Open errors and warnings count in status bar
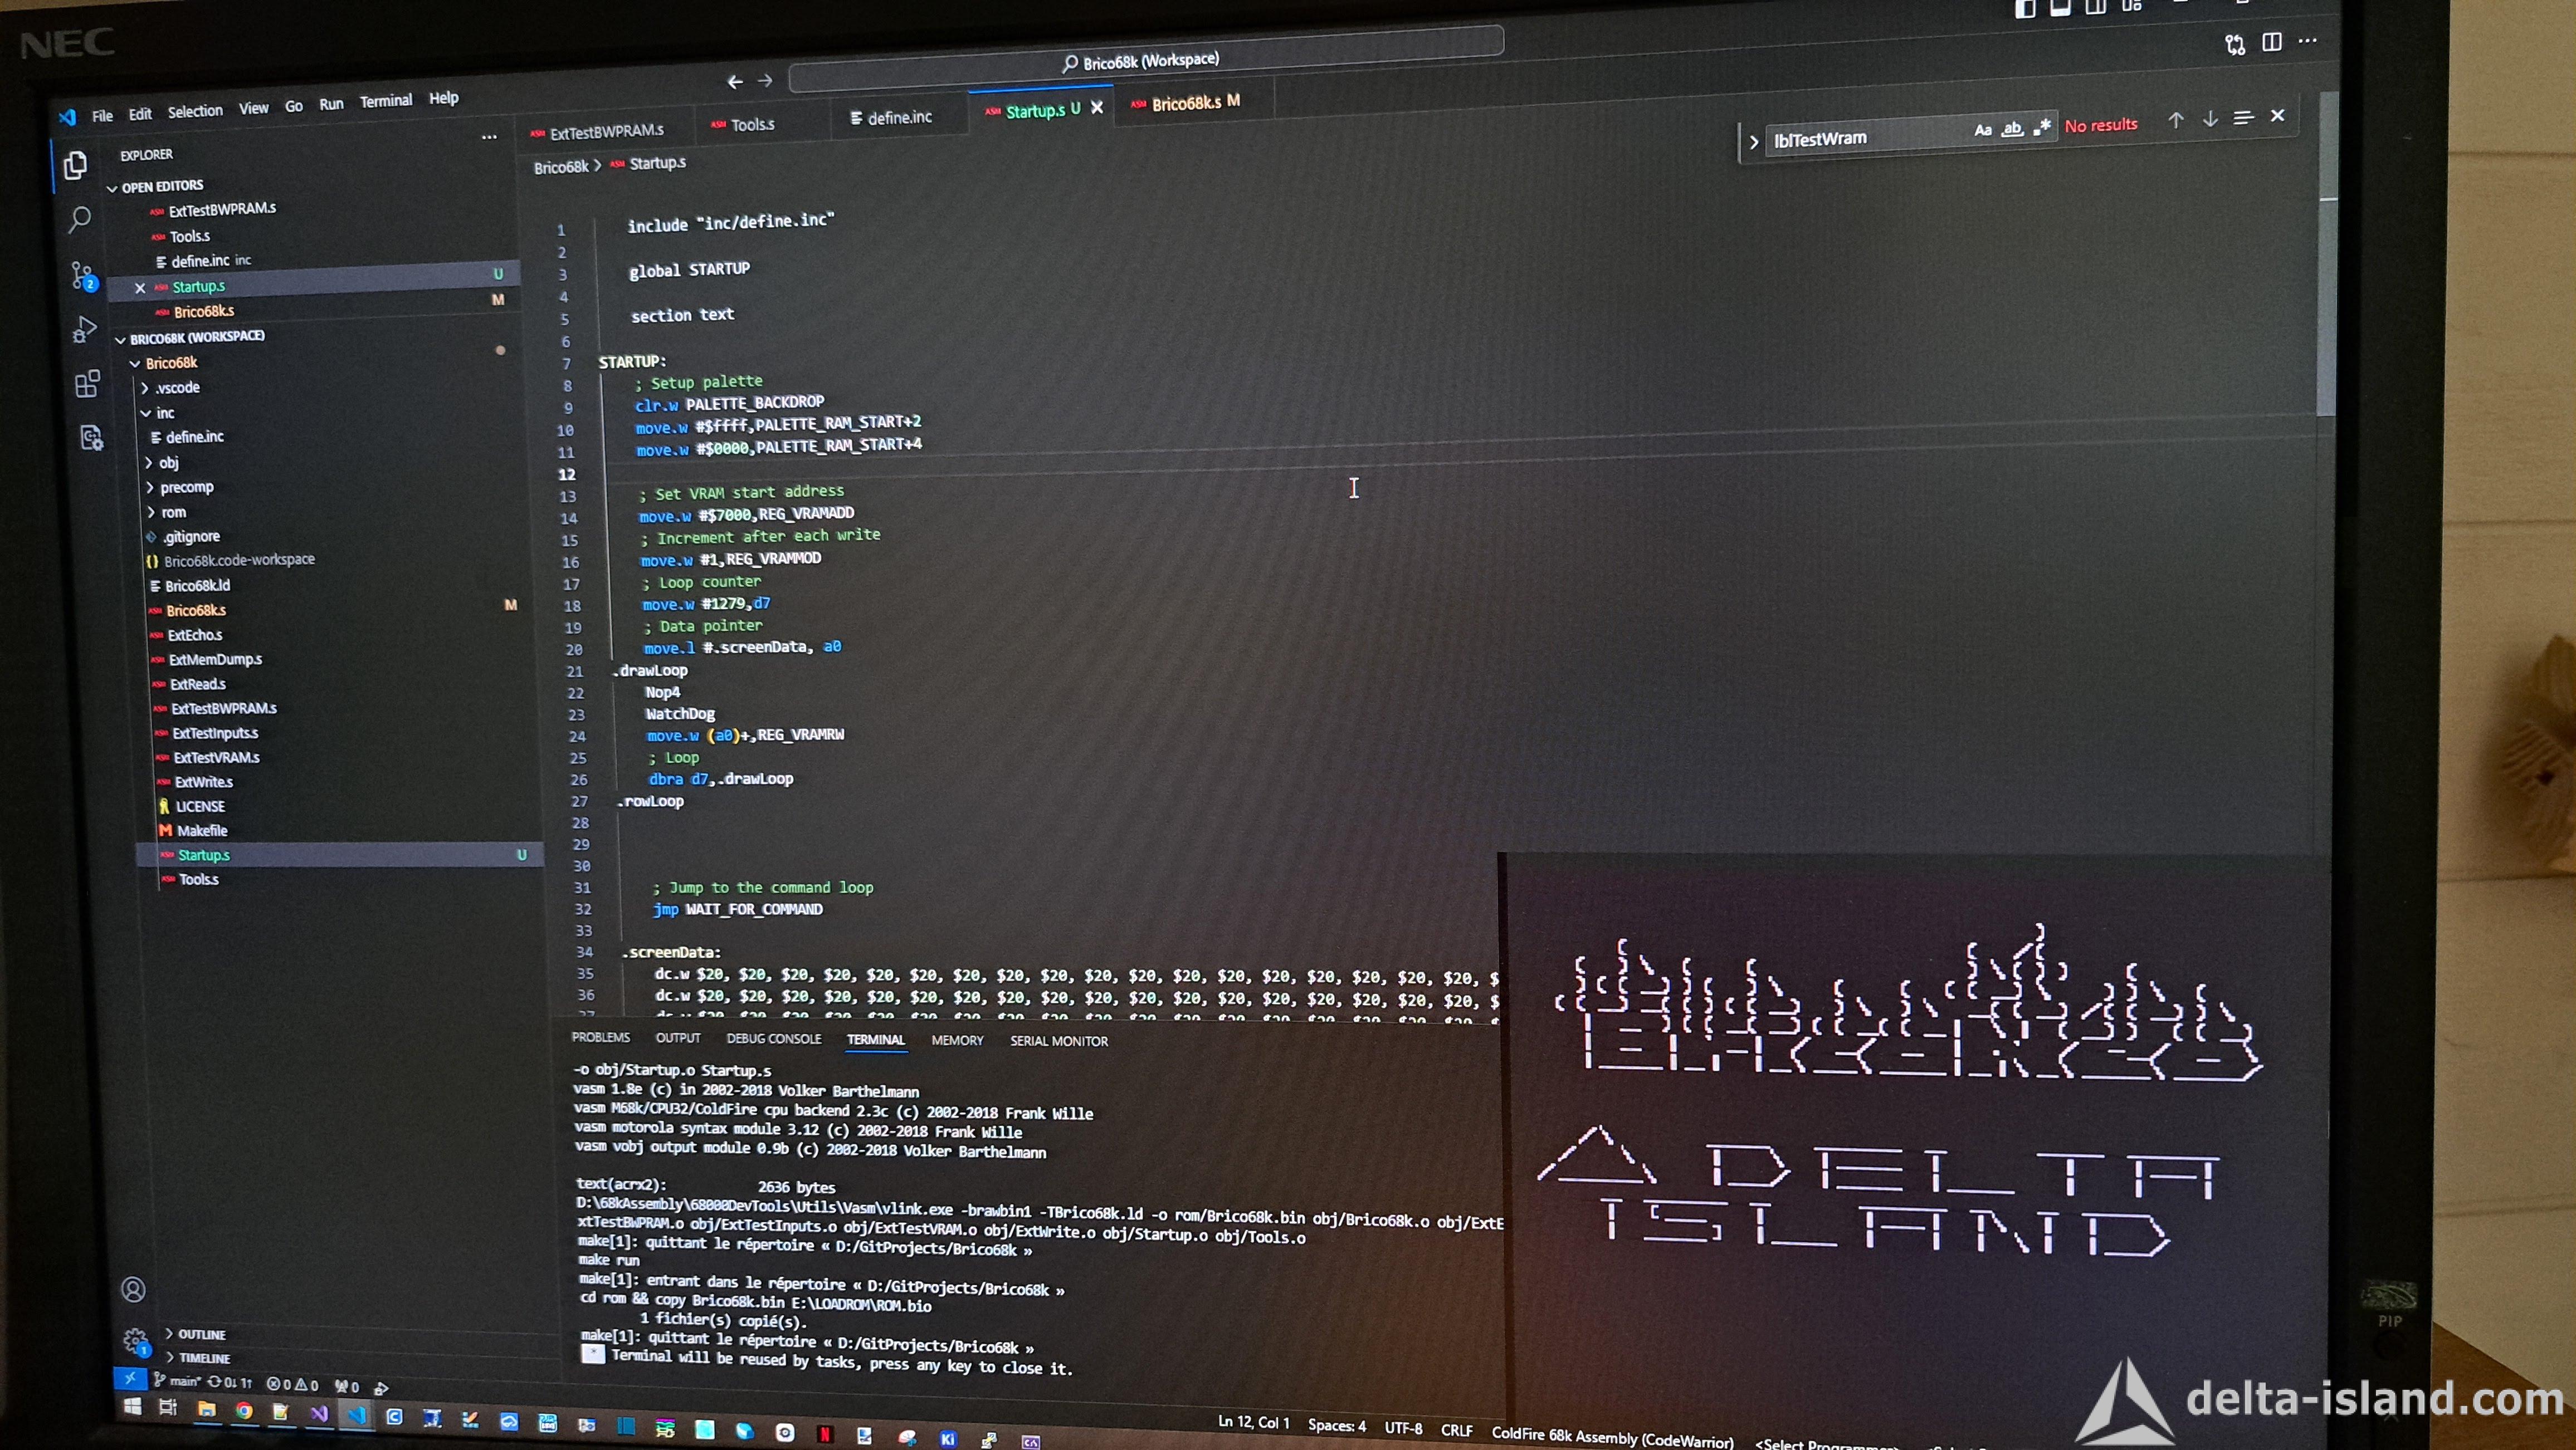Viewport: 2576px width, 1450px height. (292, 1385)
